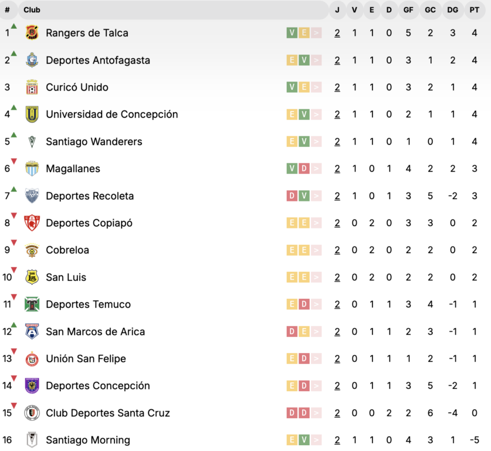Click the Rangers de Talca club crest
491x451 pixels.
click(x=32, y=33)
